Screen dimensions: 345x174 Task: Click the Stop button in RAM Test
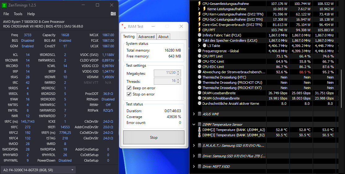click(x=153, y=137)
